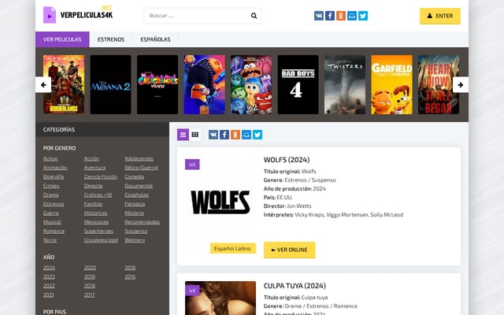Slide carousel forward with right arrow

[460, 85]
